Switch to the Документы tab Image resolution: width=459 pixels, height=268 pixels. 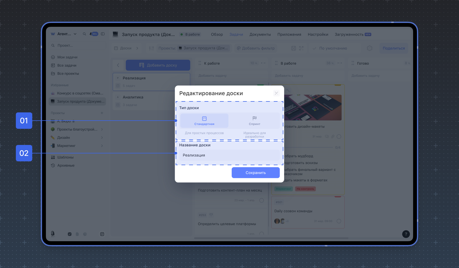pos(260,34)
